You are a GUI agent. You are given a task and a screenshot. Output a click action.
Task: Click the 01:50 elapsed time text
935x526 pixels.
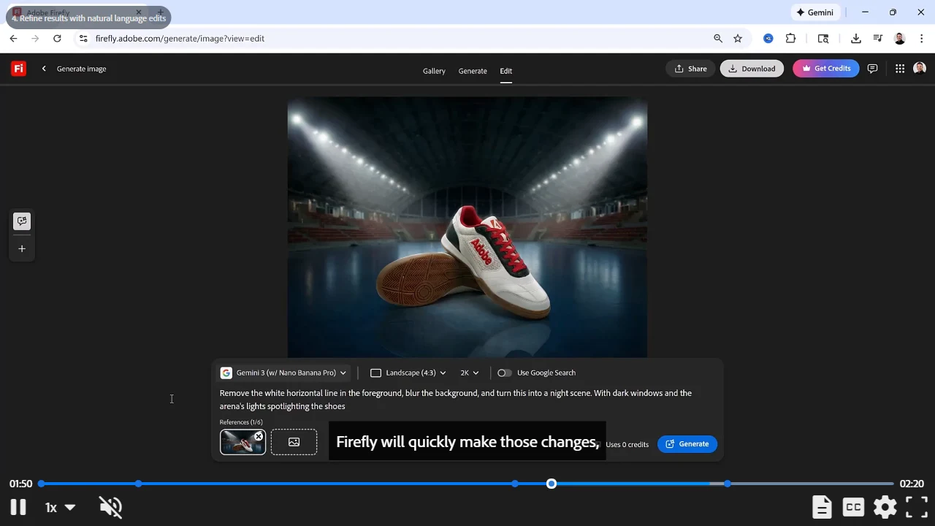point(21,484)
